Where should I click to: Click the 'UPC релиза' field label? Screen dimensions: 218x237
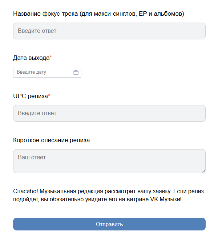pos(30,96)
